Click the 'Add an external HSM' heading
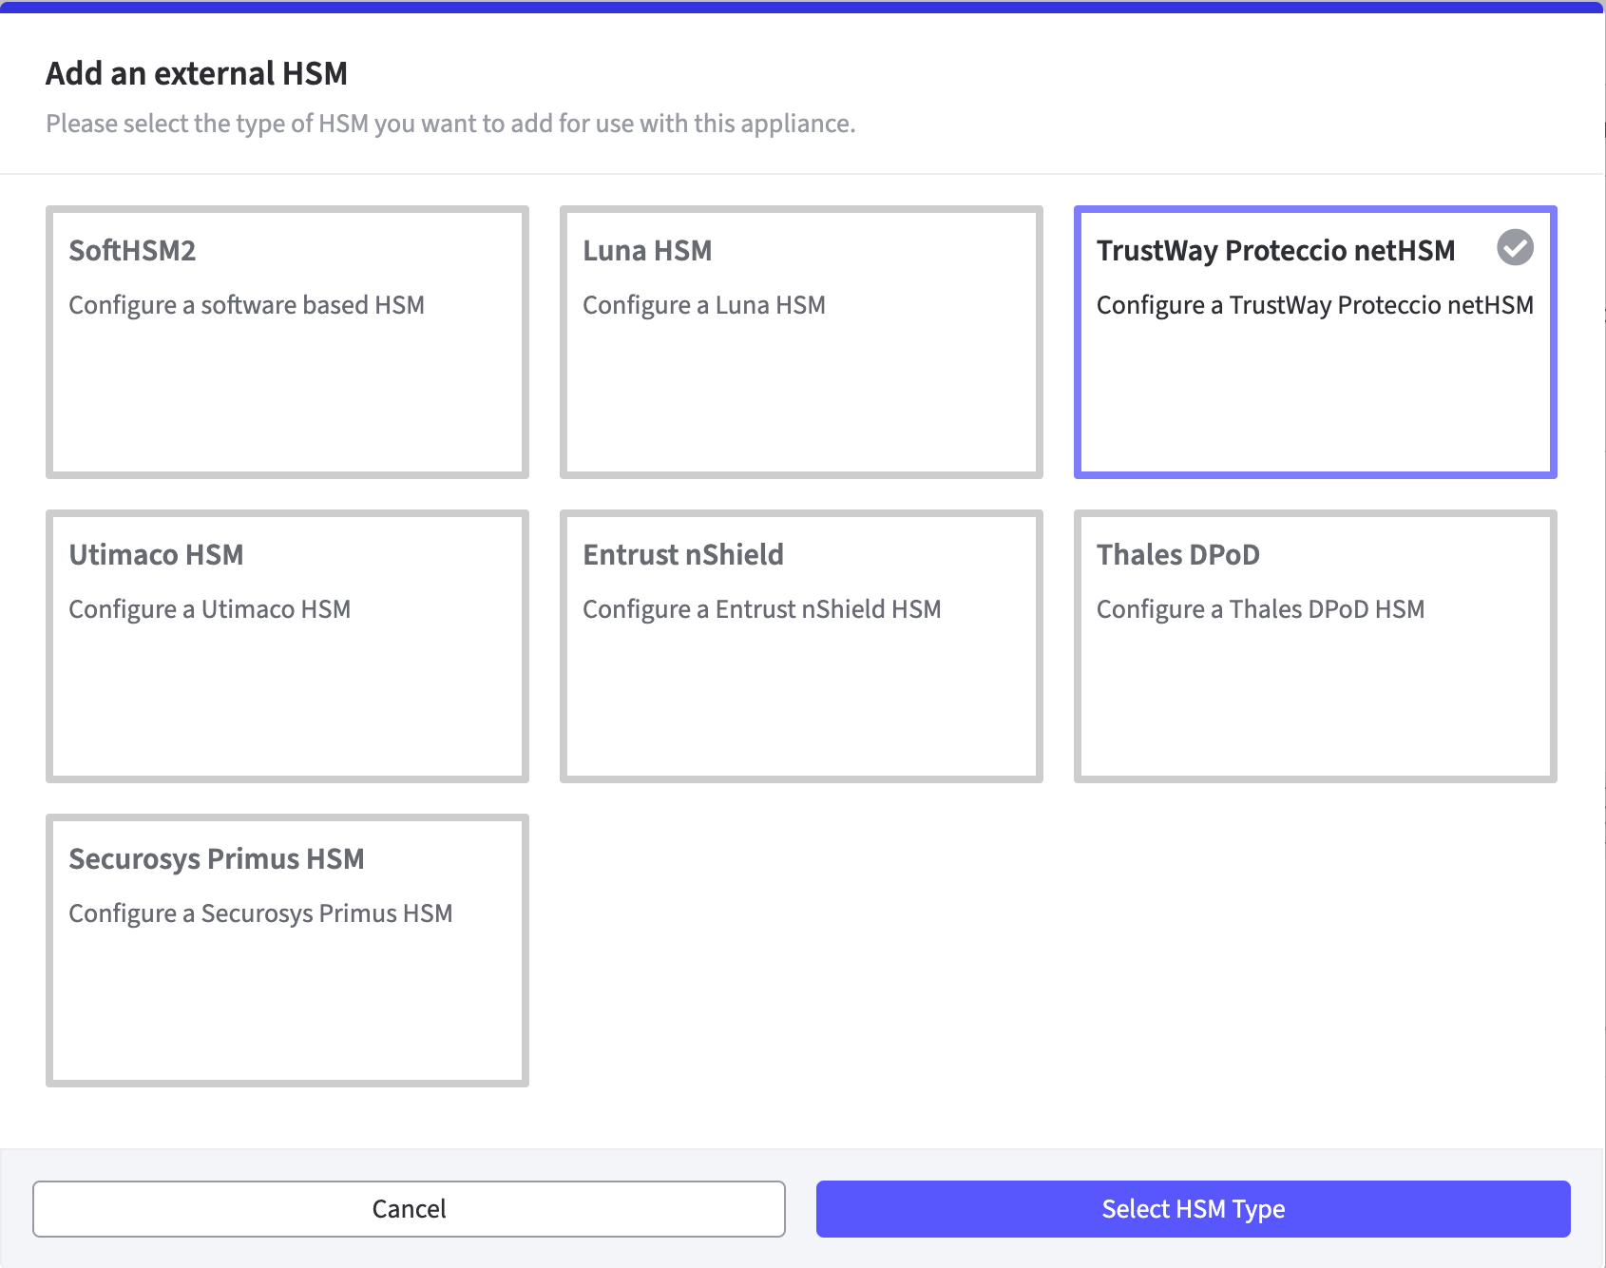1606x1268 pixels. pyautogui.click(x=197, y=73)
